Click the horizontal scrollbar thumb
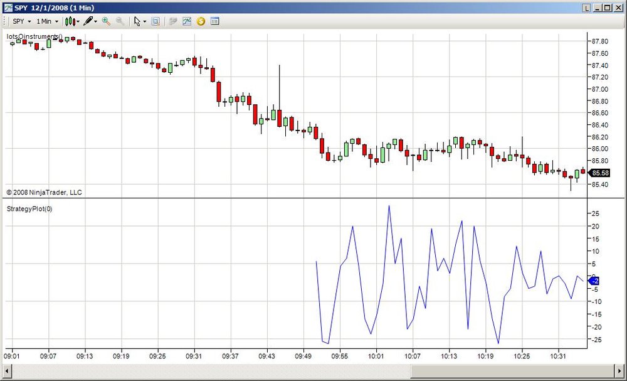 pos(513,370)
